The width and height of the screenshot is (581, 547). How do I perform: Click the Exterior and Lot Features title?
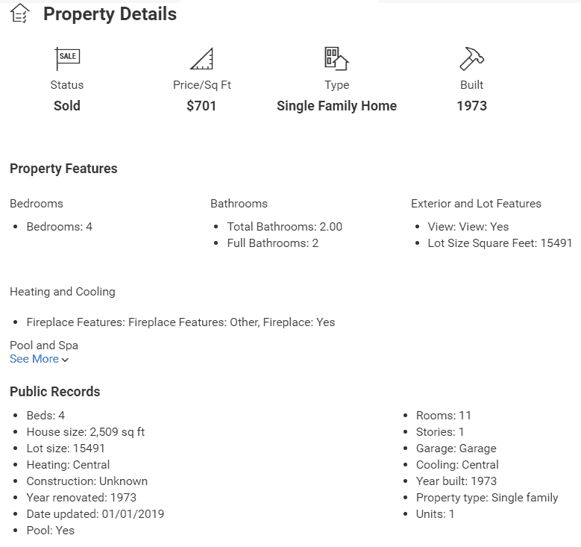click(x=476, y=204)
